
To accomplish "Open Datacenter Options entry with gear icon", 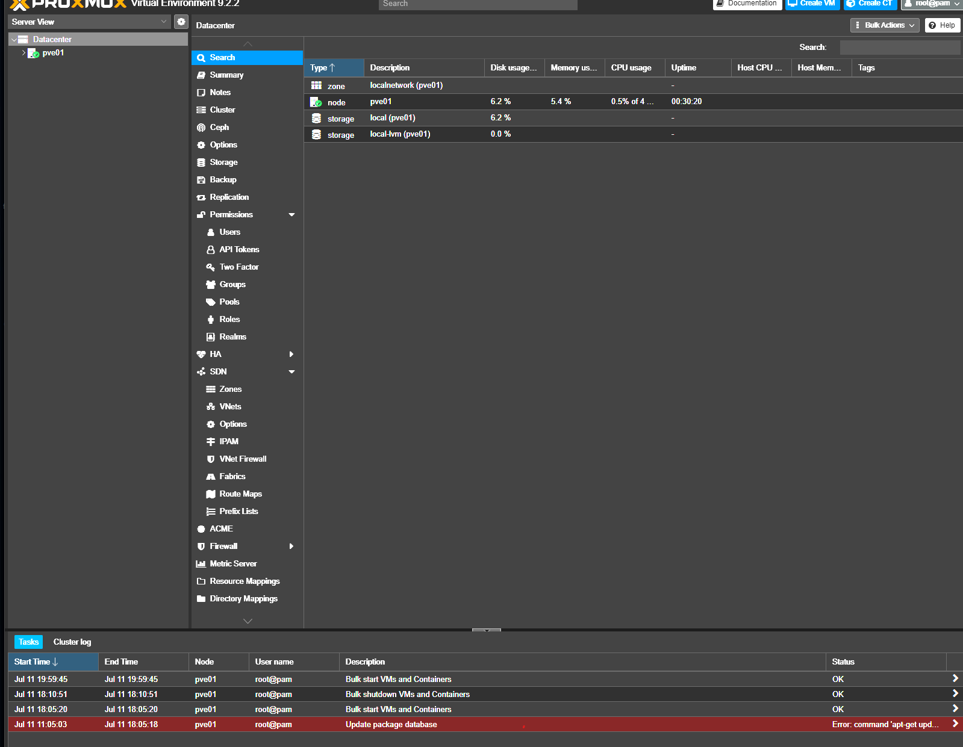I will click(x=247, y=144).
